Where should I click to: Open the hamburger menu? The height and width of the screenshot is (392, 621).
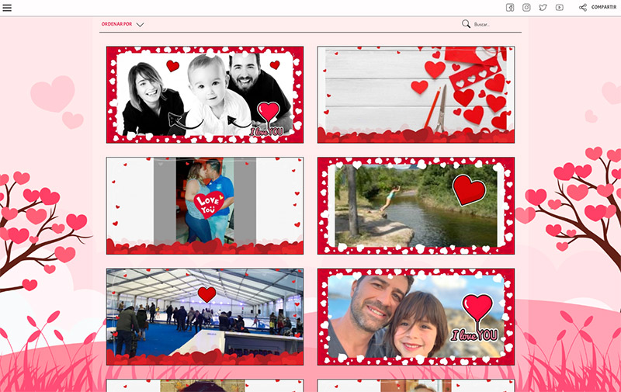point(7,8)
